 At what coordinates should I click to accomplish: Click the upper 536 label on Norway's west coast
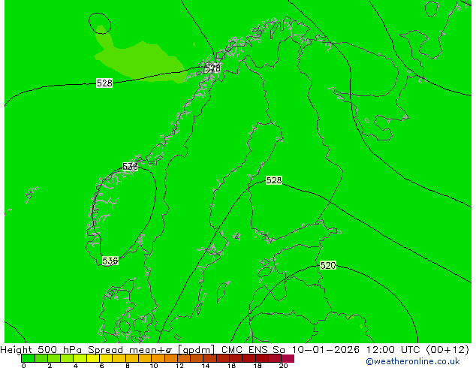pyautogui.click(x=130, y=167)
